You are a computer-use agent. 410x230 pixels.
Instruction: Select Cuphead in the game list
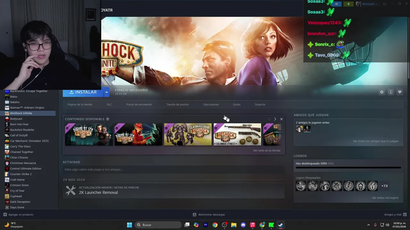(x=16, y=196)
